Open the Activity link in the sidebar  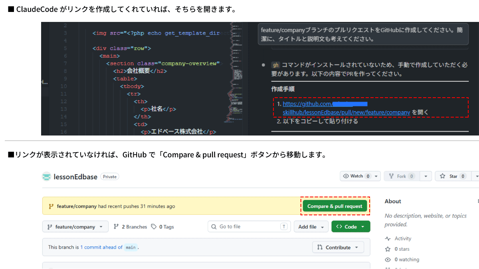tap(403, 239)
